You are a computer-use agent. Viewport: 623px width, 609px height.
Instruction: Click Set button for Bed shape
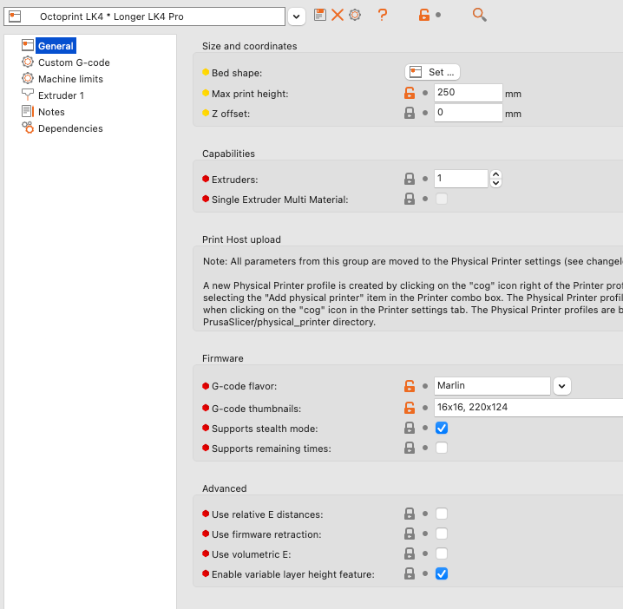[x=432, y=72]
